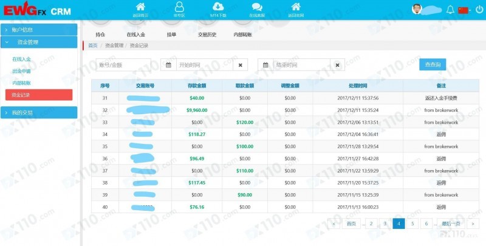
Task: Click the 交易账号 column header
Action: click(x=145, y=86)
